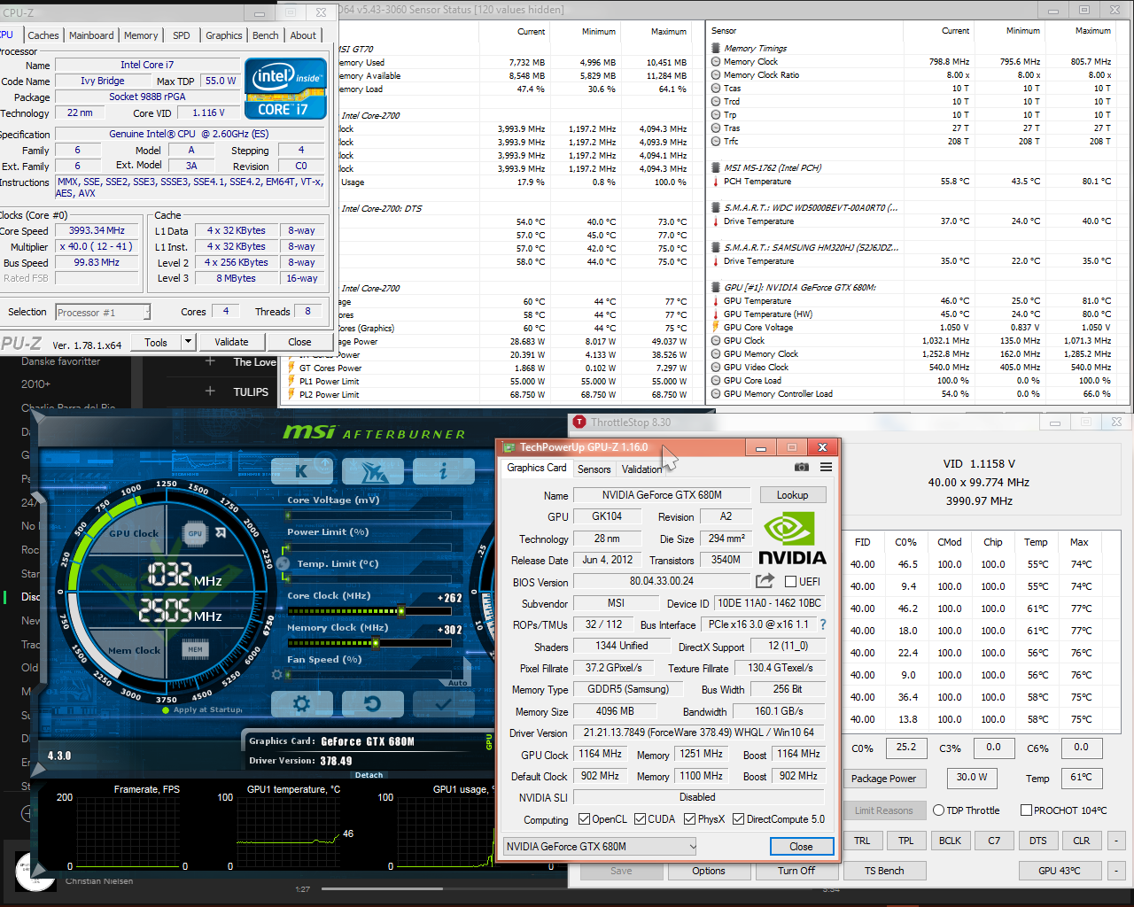This screenshot has height=907, width=1134.
Task: Click the fighter jet icon button in Afterburner
Action: [x=372, y=471]
